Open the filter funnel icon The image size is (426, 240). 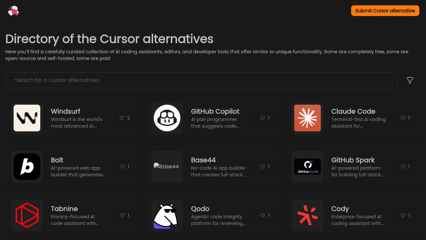point(410,80)
